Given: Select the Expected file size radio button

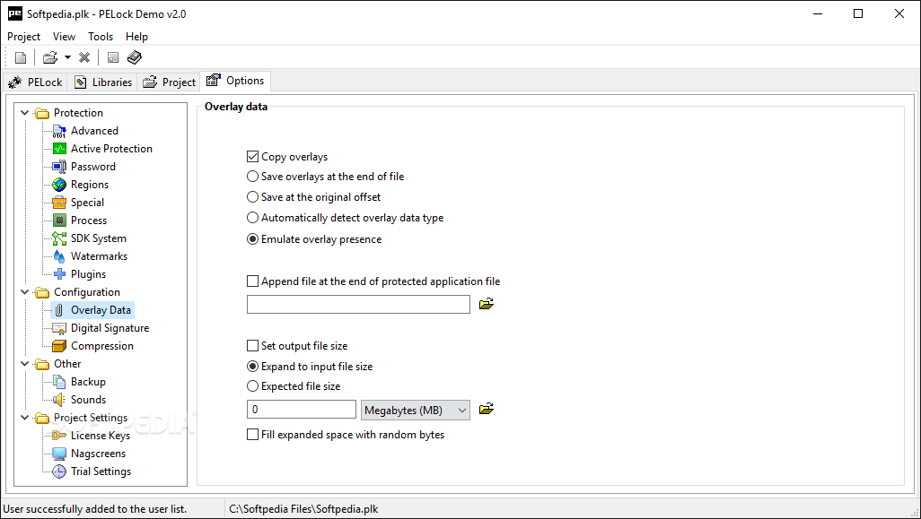Looking at the screenshot, I should click(x=252, y=385).
